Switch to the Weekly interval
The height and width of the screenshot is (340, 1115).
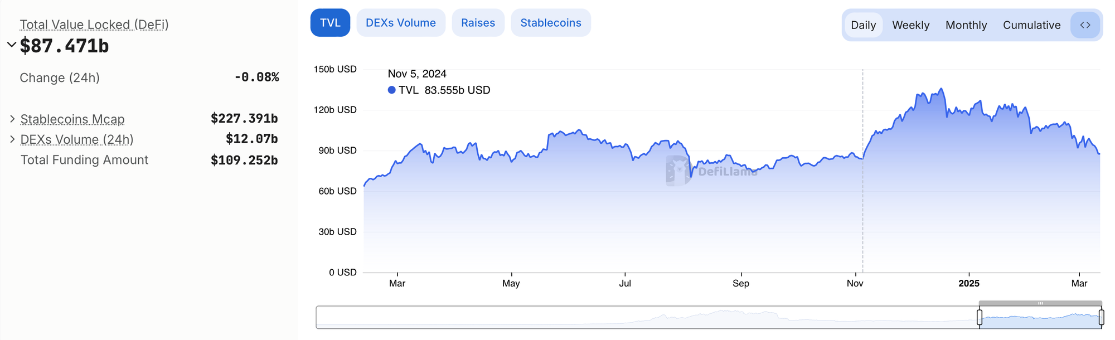point(910,25)
